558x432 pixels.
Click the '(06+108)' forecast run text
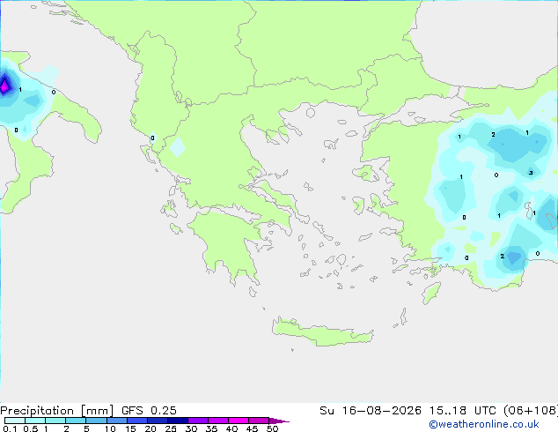pos(531,411)
